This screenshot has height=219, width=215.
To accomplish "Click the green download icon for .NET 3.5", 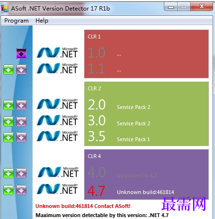I will coord(8,137).
